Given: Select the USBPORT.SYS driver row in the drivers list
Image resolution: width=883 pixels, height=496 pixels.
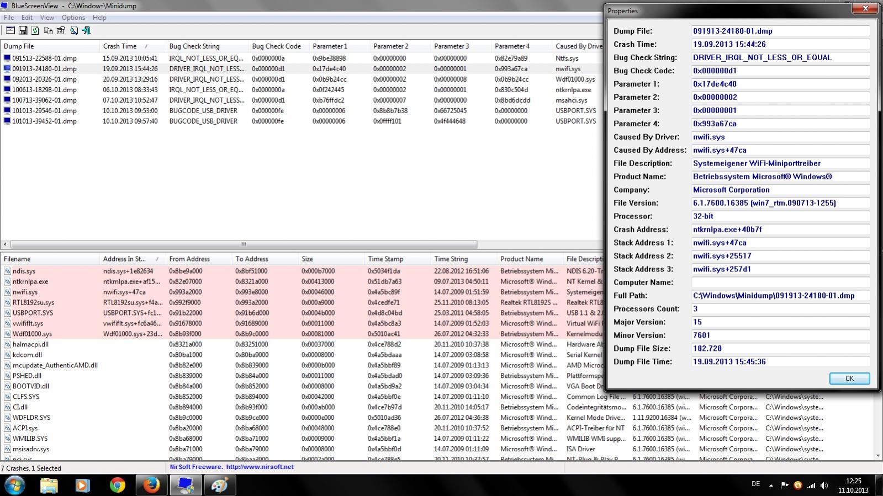Looking at the screenshot, I should tap(301, 313).
